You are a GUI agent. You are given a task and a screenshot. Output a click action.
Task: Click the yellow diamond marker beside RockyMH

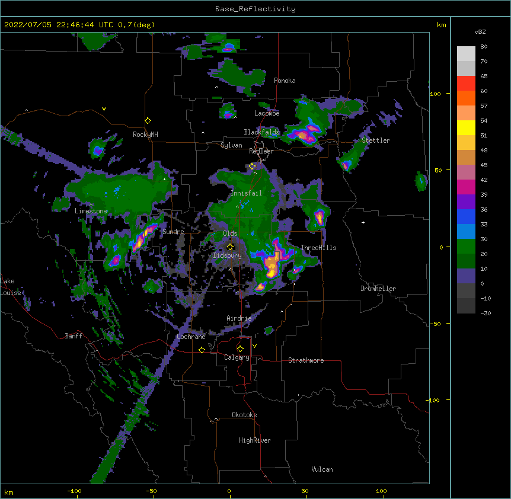(x=148, y=121)
